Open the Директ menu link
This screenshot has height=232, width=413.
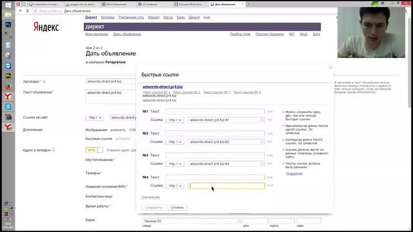click(91, 17)
